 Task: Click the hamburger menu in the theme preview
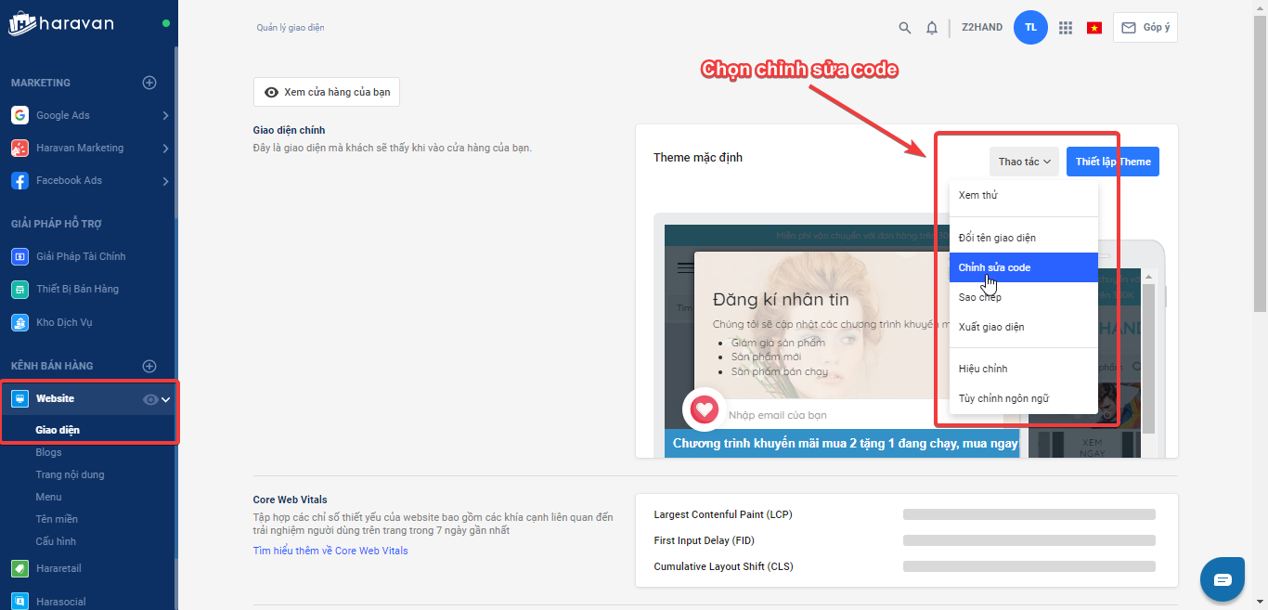[686, 268]
